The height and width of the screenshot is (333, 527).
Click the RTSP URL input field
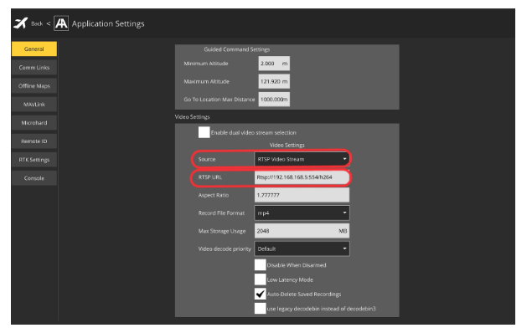302,177
